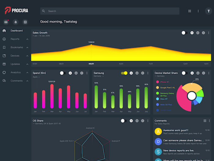Open the notifications bell
214x161 pixels.
click(16, 22)
